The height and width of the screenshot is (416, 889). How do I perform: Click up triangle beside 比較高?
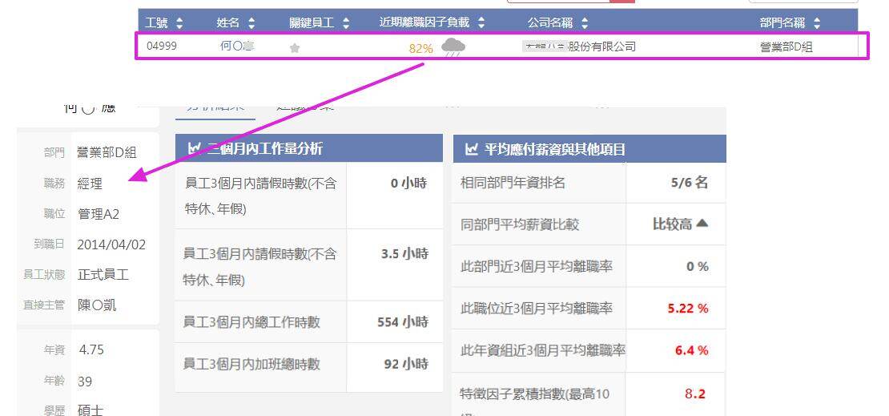702,224
